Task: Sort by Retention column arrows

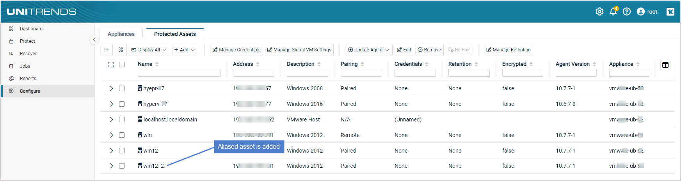Action: (x=476, y=64)
